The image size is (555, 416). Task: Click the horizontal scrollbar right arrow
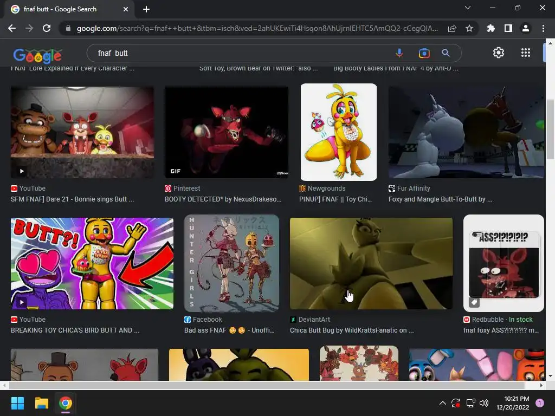(x=541, y=385)
